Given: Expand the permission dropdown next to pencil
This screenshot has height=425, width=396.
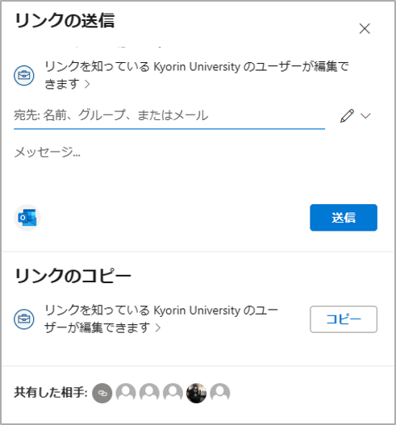Looking at the screenshot, I should [x=365, y=116].
